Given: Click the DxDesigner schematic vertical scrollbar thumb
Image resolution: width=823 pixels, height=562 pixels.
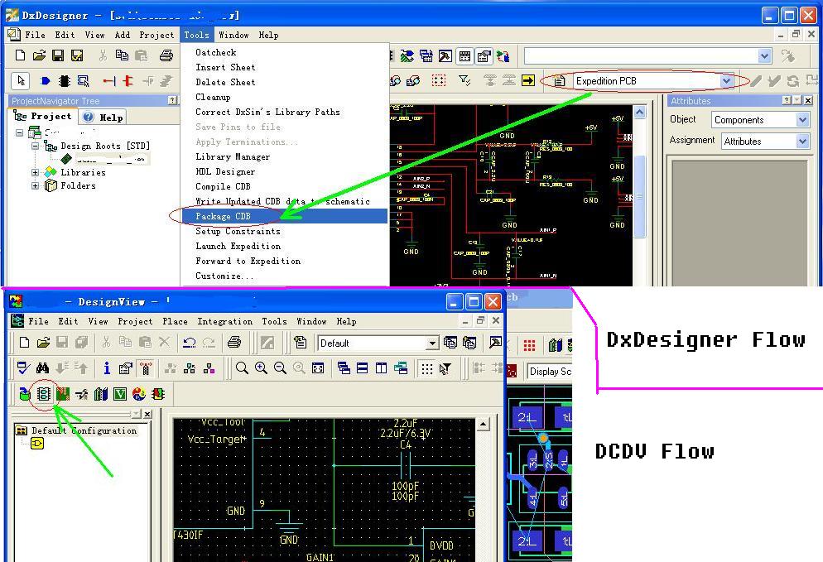Looking at the screenshot, I should 639,196.
